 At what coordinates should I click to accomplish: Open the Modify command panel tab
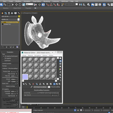point(6,13)
